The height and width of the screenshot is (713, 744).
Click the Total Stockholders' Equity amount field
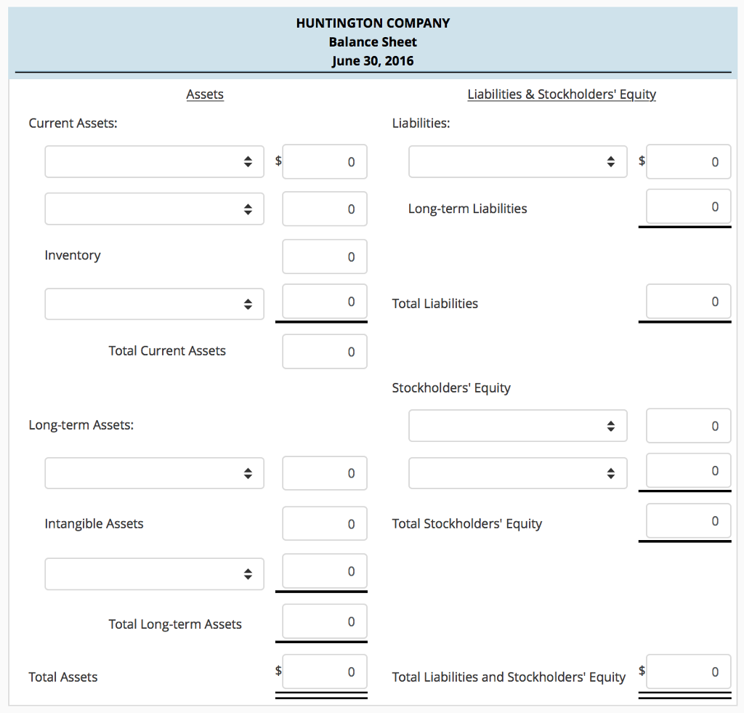(x=687, y=520)
